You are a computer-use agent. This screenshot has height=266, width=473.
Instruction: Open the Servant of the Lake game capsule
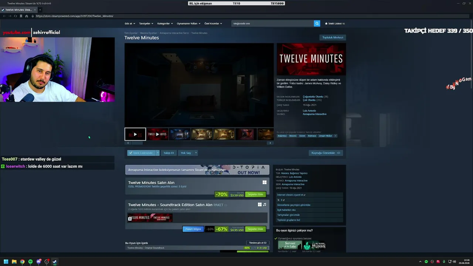click(290, 245)
